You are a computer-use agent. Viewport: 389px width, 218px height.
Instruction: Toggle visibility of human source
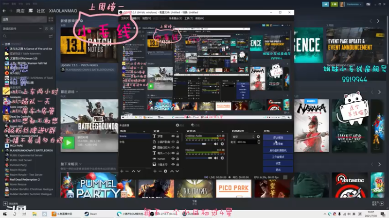[x=173, y=159]
